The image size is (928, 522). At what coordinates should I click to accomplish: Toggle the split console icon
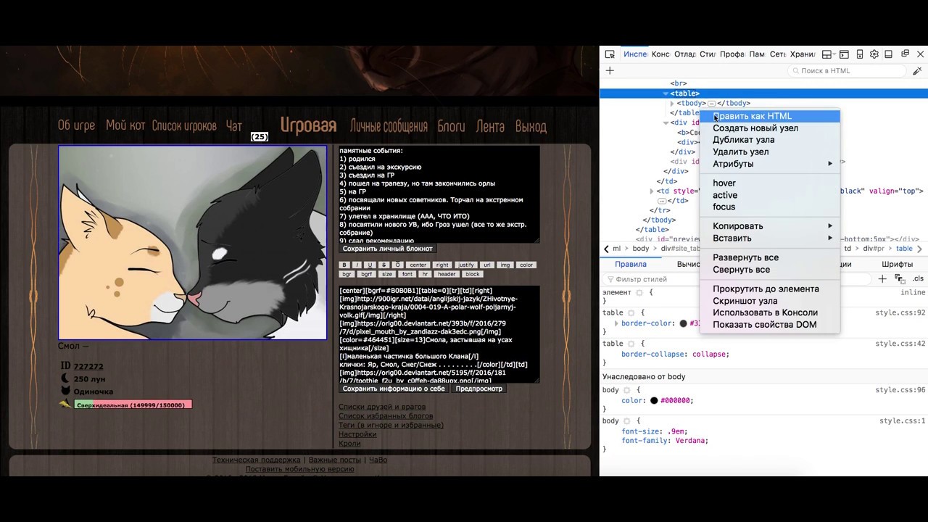pos(845,54)
